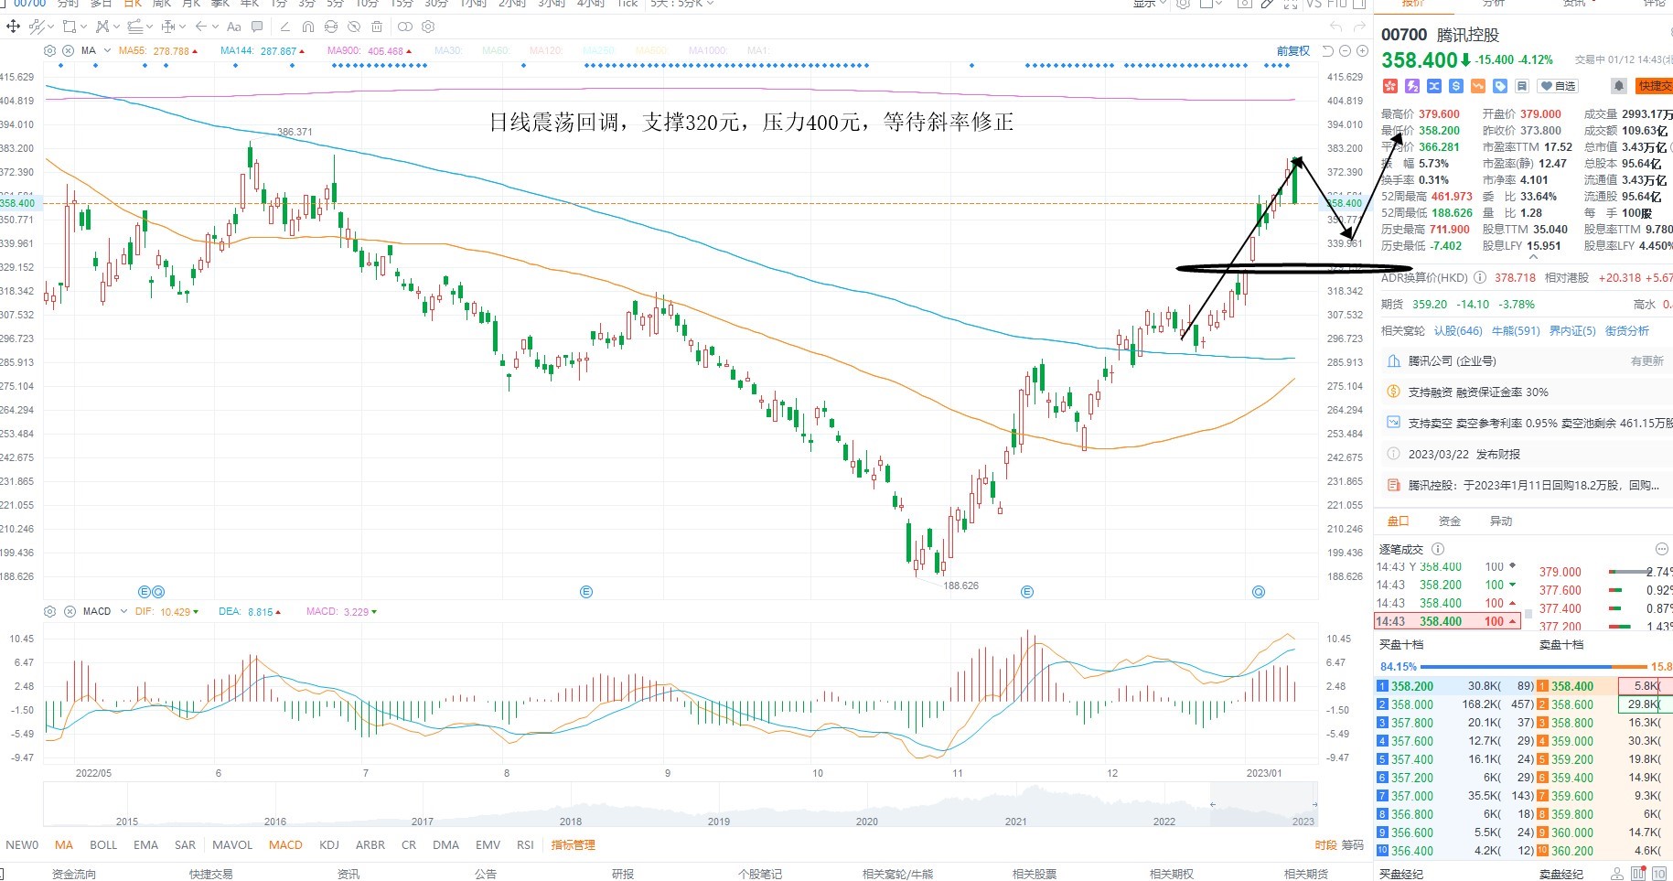Image resolution: width=1673 pixels, height=881 pixels.
Task: Zoom in chart with the plus circle
Action: 1362,50
